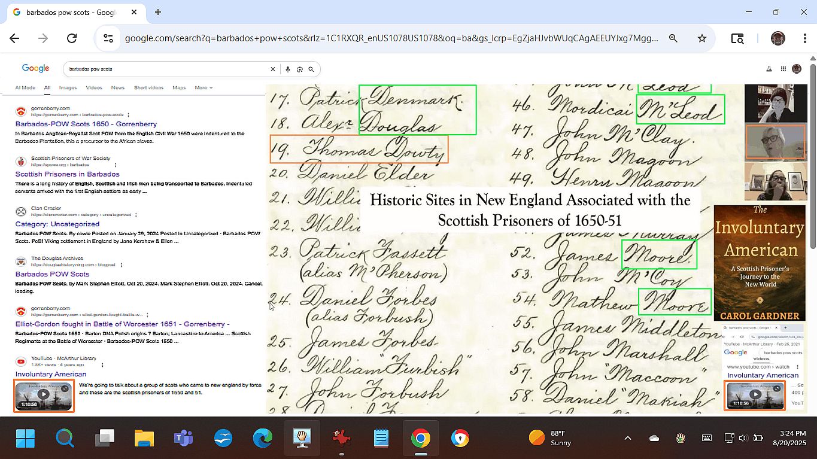Expand the More search filters dropdown
Screen dimensions: 817x459
[x=204, y=88]
